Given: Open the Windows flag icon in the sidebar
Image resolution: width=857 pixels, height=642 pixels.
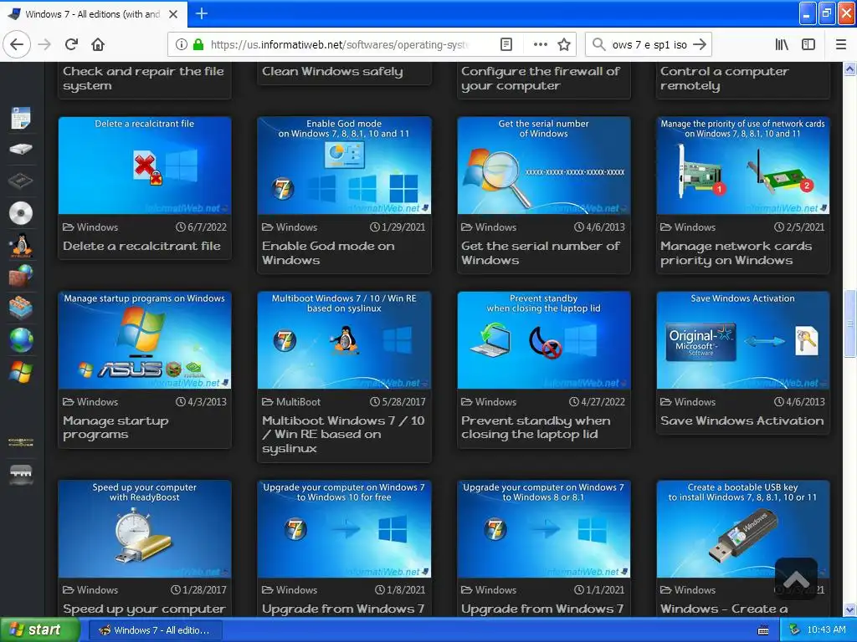Looking at the screenshot, I should [21, 372].
